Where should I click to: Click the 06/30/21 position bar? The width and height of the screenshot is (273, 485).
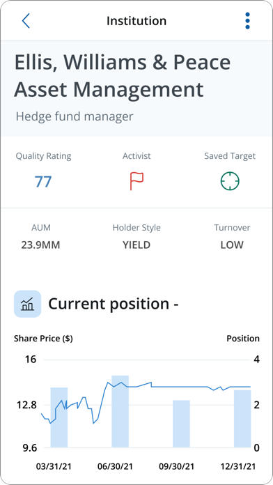pyautogui.click(x=120, y=411)
